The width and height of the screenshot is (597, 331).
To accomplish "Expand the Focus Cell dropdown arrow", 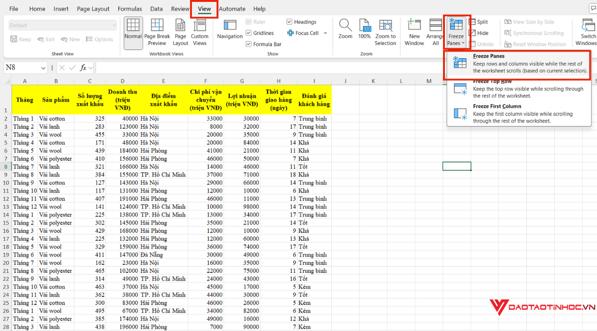I will click(326, 33).
